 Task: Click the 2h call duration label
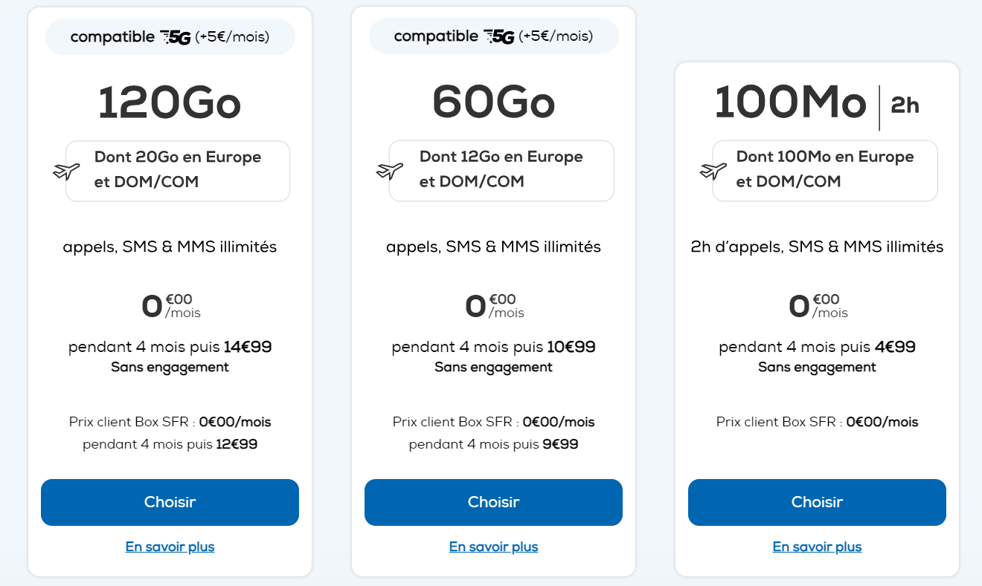coord(905,106)
